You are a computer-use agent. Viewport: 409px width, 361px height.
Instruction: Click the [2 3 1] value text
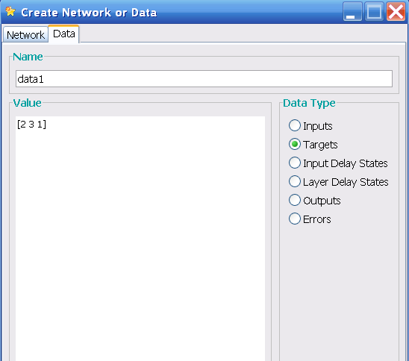pos(31,125)
